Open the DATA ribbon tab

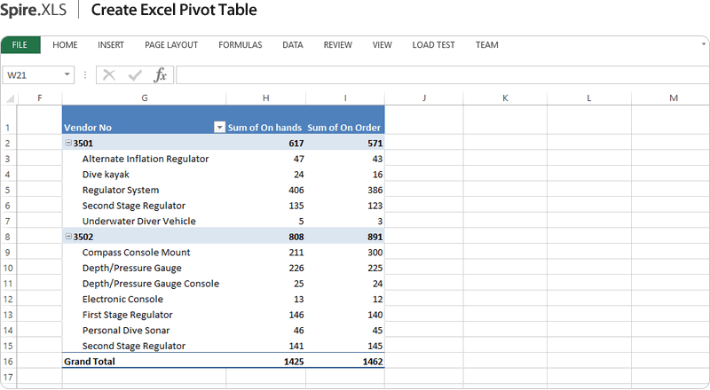click(x=293, y=45)
